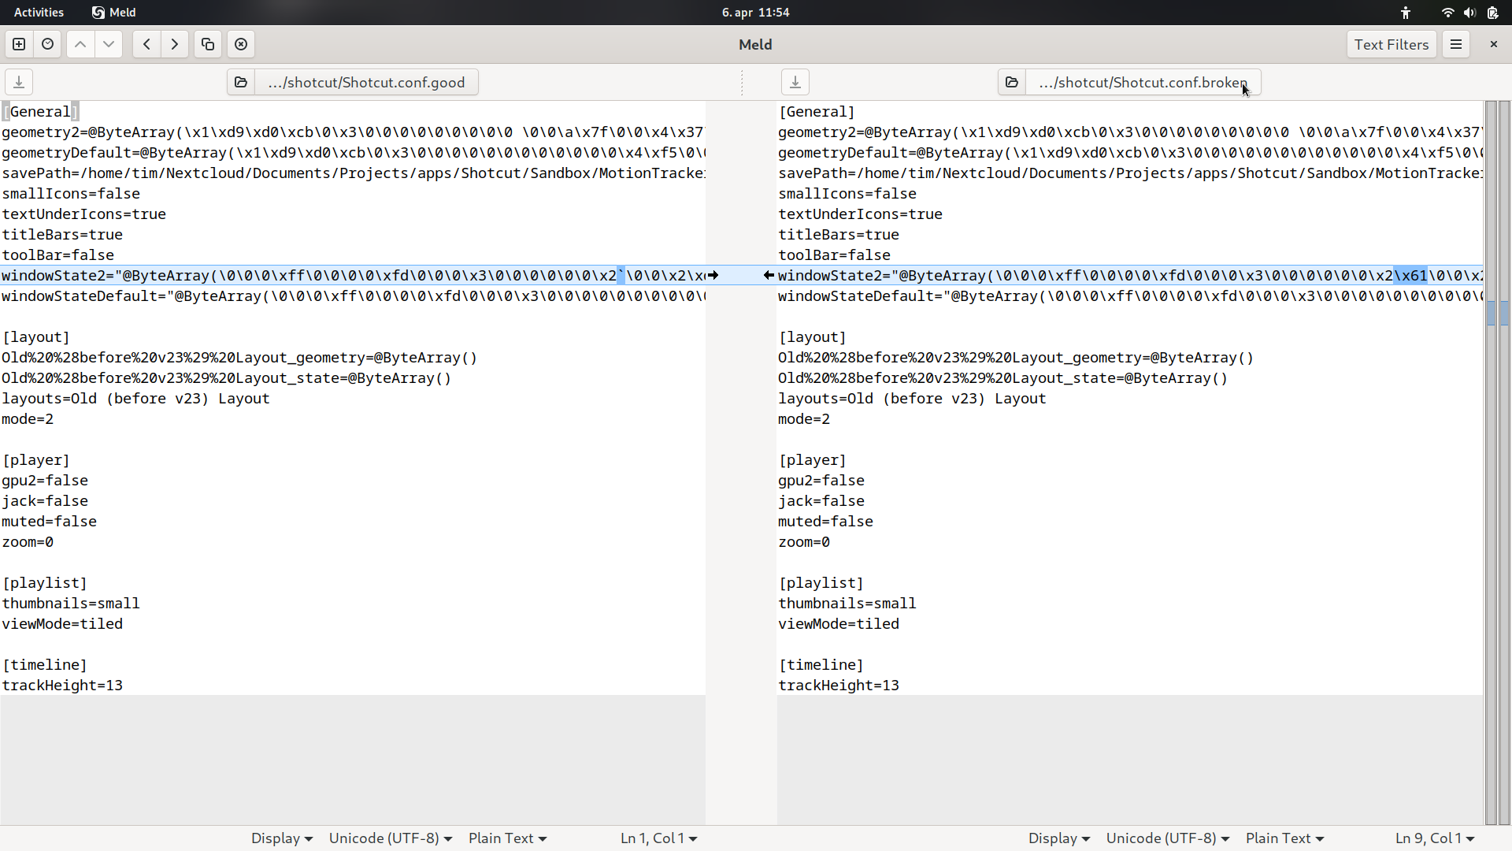Change encoding via Unicode (UTF-8) dropdown
The height and width of the screenshot is (851, 1512).
(x=389, y=838)
